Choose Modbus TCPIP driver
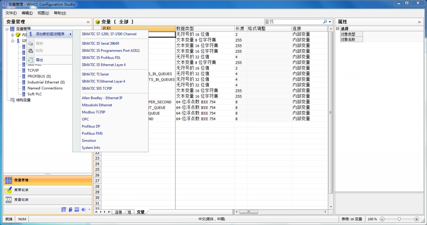427x225 pixels. pos(110,112)
